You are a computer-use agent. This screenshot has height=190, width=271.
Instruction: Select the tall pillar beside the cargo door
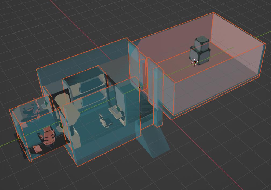coord(158,97)
